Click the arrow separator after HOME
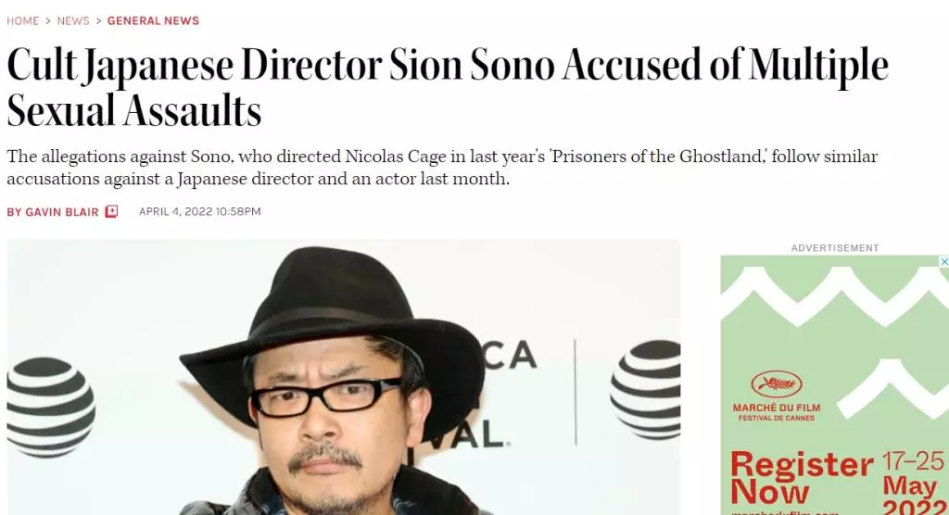Viewport: 949px width, 515px height. coord(48,21)
